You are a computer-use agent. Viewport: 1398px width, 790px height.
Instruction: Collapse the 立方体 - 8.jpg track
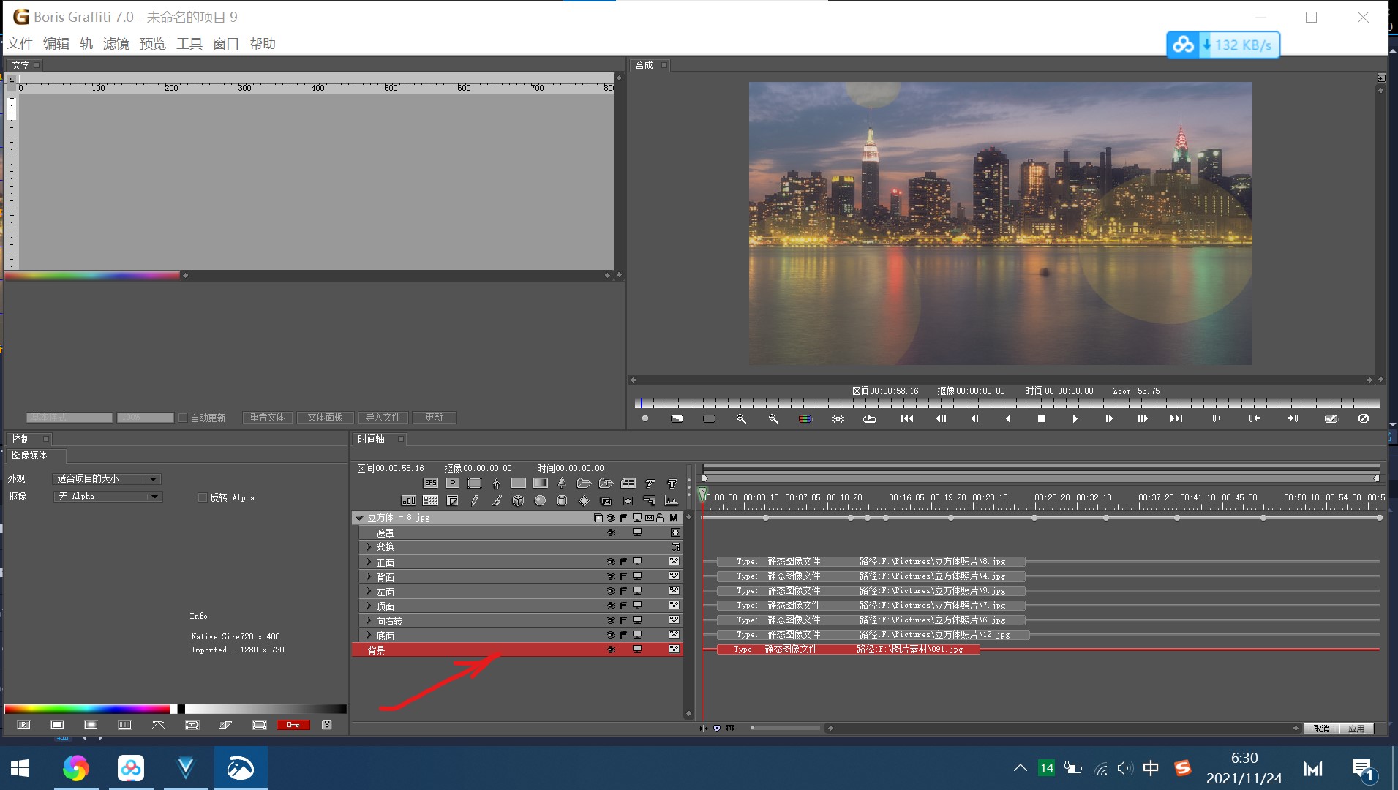tap(359, 518)
